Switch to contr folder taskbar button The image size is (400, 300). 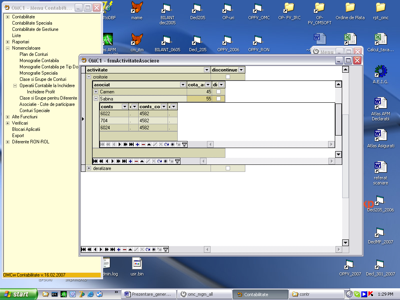pos(316,295)
